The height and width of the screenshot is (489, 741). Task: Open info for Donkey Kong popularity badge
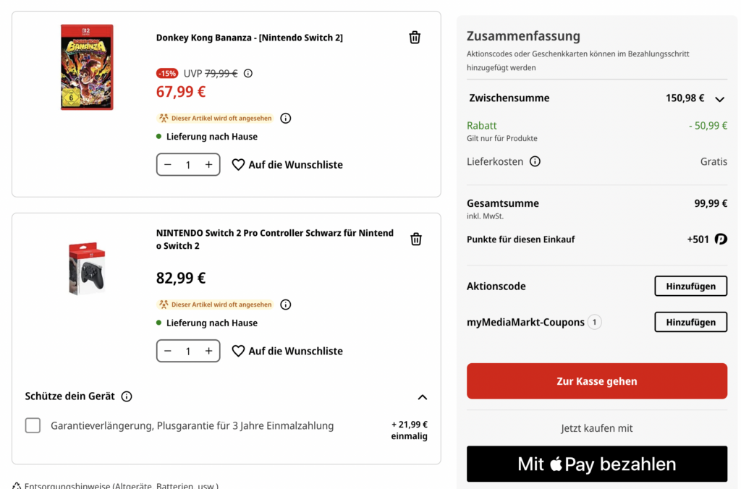pos(286,118)
